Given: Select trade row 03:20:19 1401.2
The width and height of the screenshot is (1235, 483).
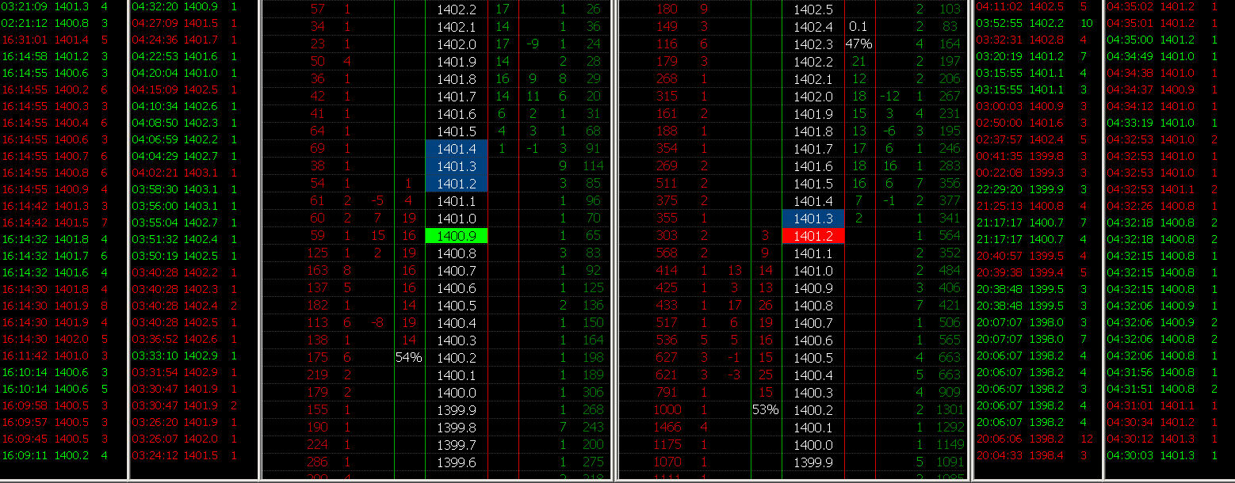Looking at the screenshot, I should pyautogui.click(x=1036, y=56).
